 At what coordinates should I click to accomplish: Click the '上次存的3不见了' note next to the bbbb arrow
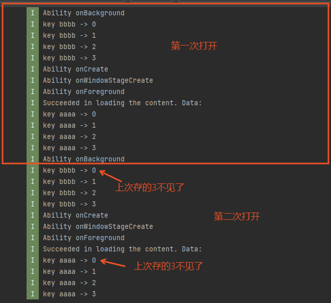click(x=150, y=188)
